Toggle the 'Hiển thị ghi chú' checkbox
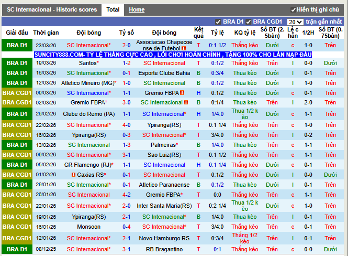This screenshot has width=348, height=256. coord(293,10)
